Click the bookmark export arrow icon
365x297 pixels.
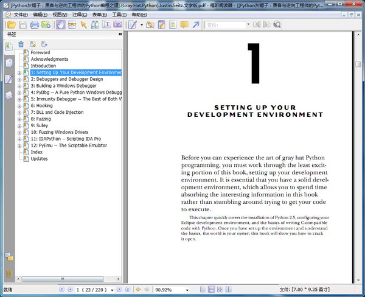pyautogui.click(x=44, y=44)
